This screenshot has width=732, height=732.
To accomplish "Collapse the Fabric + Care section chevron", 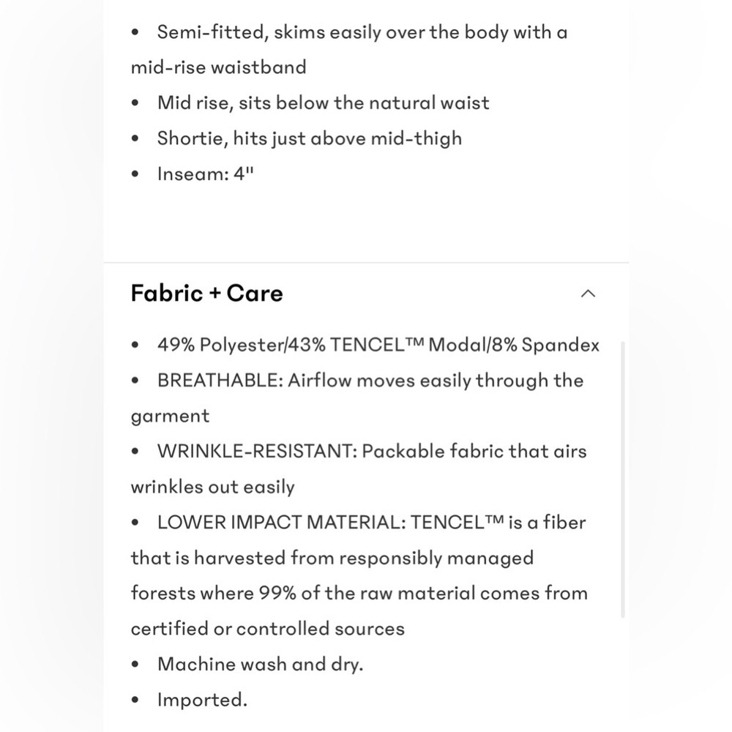I will tap(588, 294).
